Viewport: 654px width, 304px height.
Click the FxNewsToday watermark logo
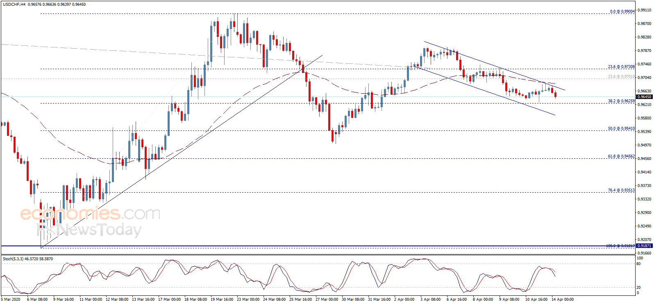(89, 230)
